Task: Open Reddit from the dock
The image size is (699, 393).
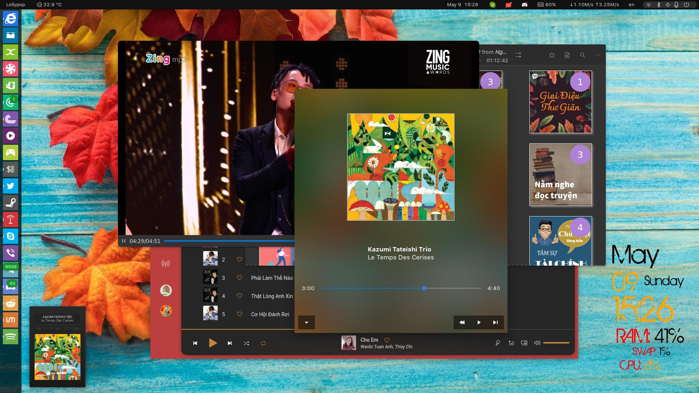Action: [11, 303]
